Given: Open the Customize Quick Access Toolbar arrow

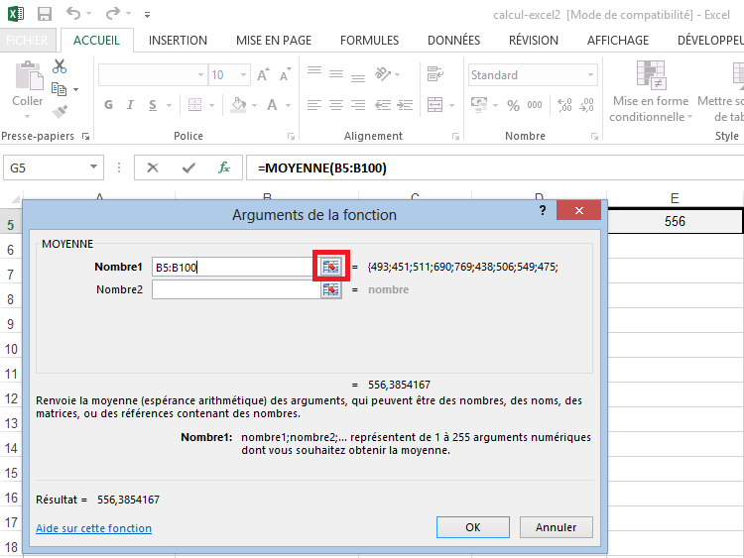Looking at the screenshot, I should coord(148,15).
